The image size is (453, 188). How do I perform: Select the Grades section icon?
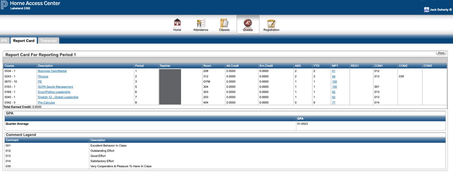click(x=248, y=24)
